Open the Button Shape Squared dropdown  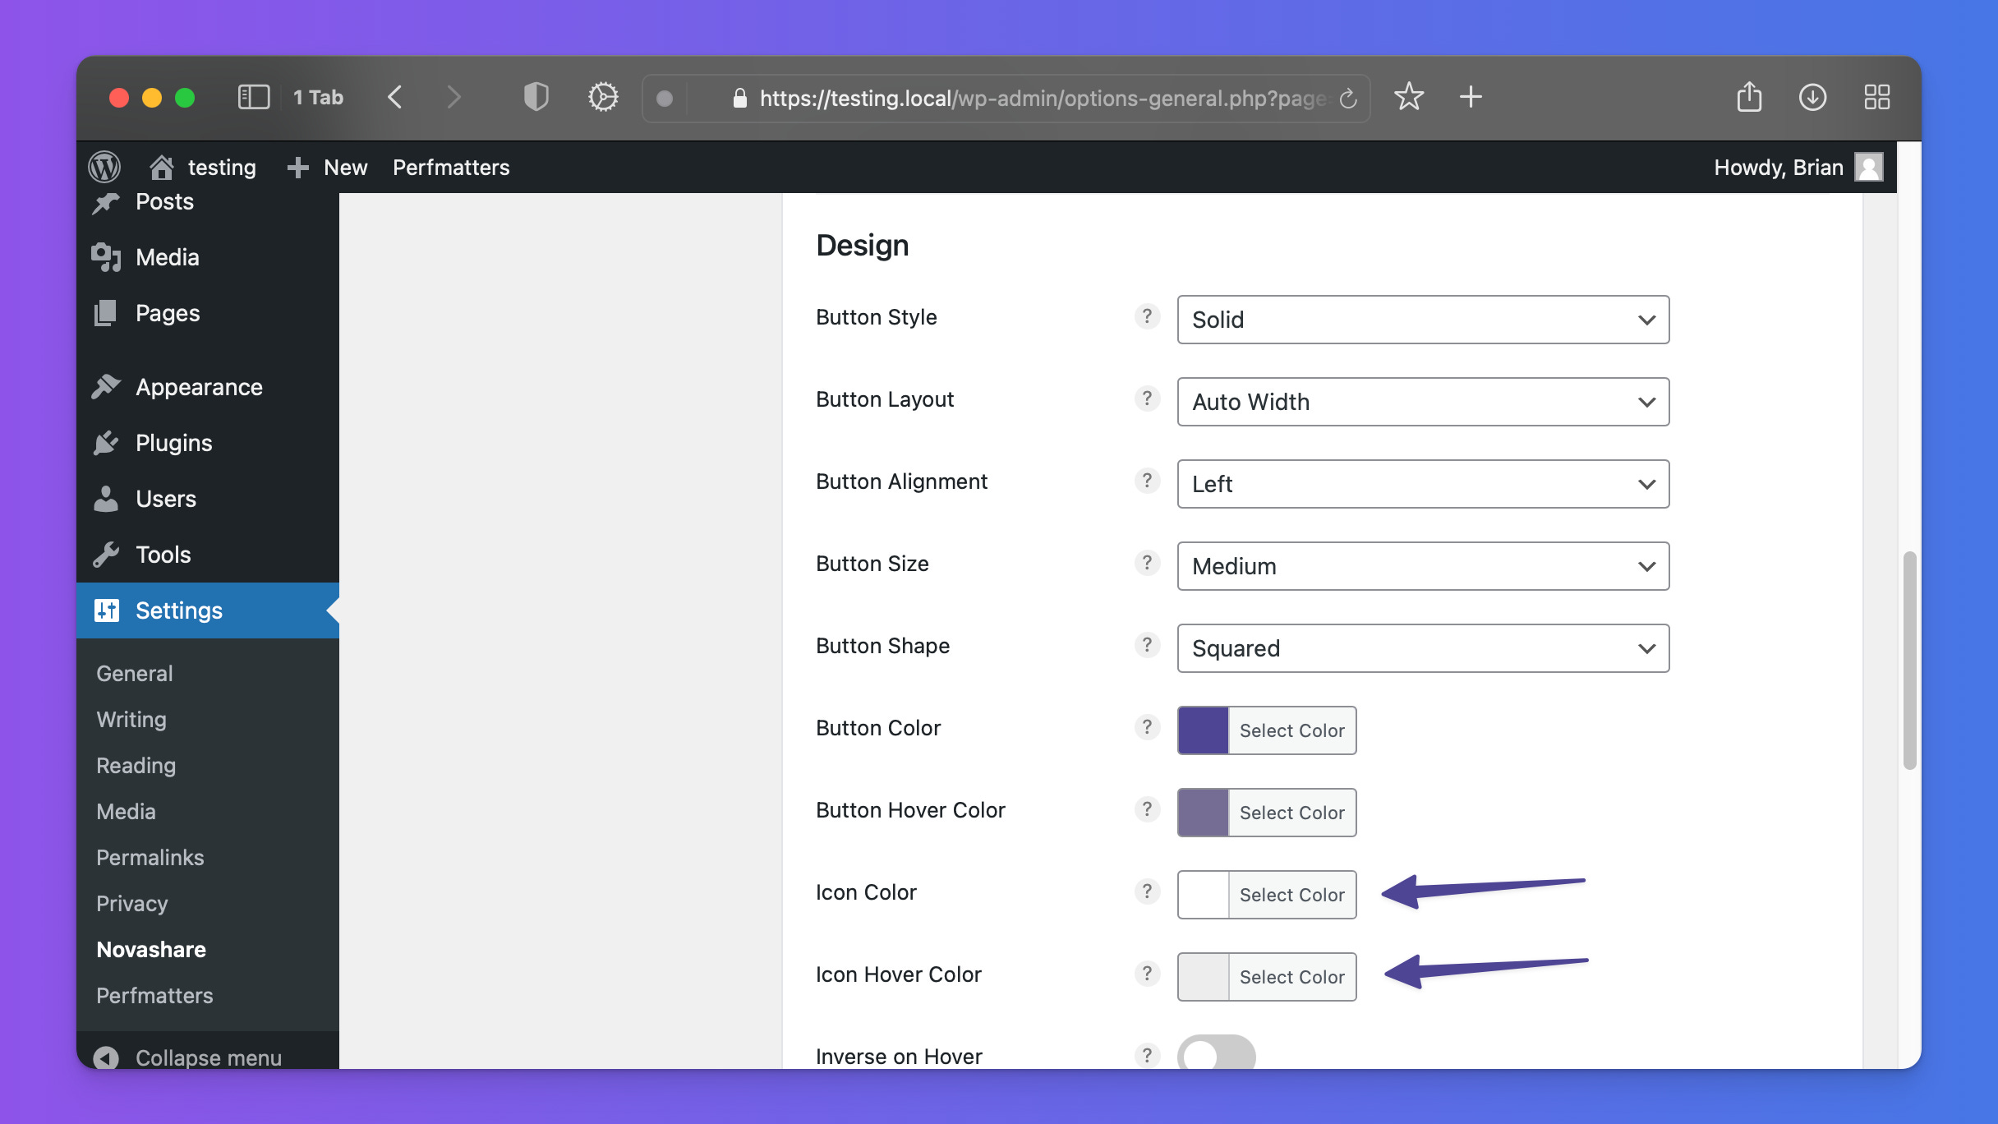pyautogui.click(x=1422, y=648)
